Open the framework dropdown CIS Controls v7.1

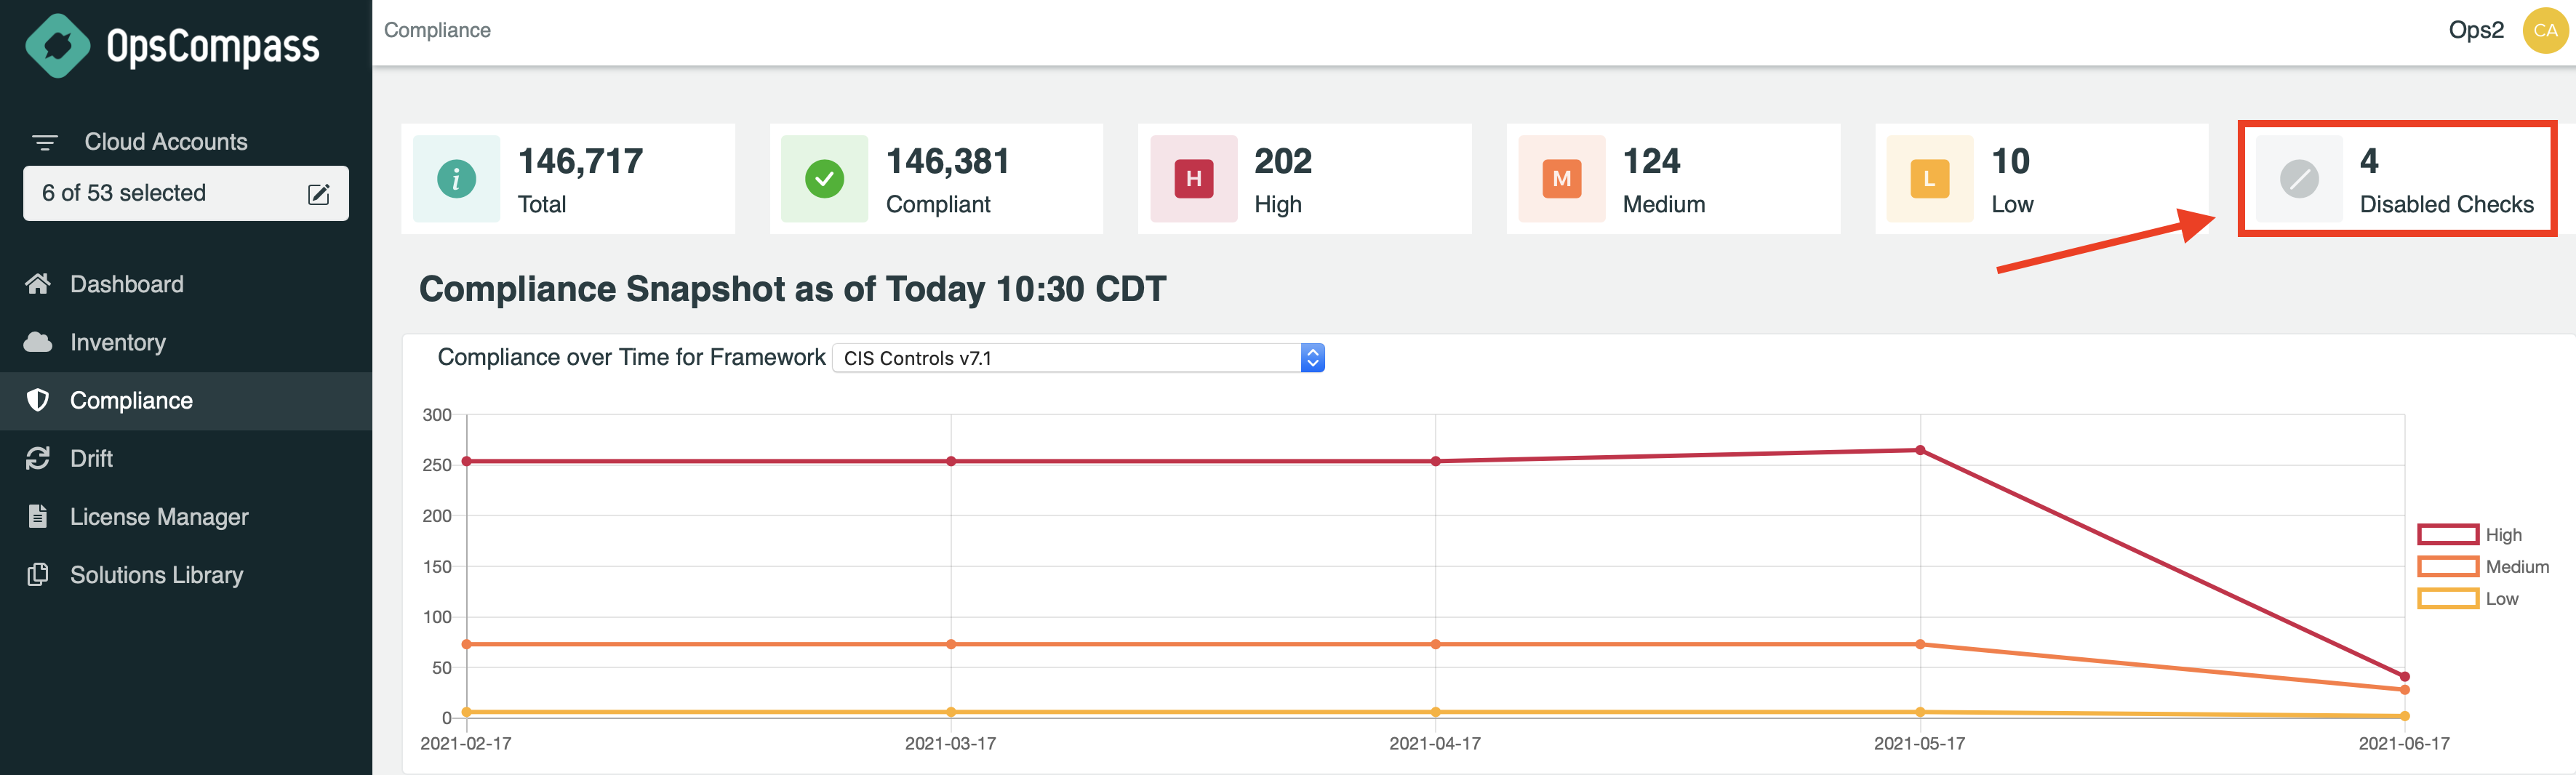tap(1078, 358)
